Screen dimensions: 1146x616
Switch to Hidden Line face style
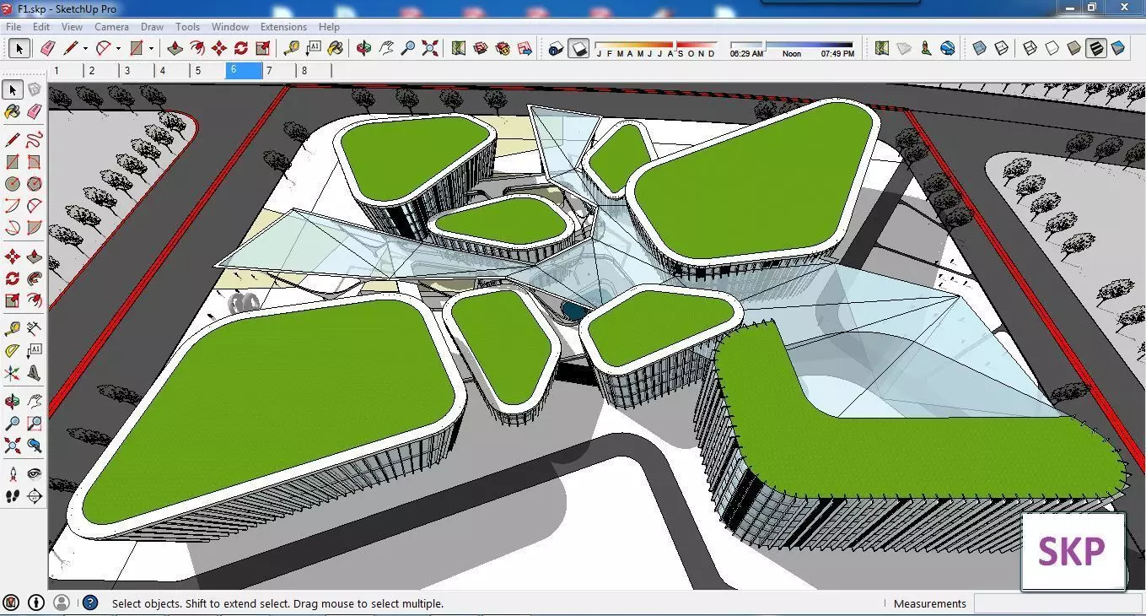coord(1052,48)
